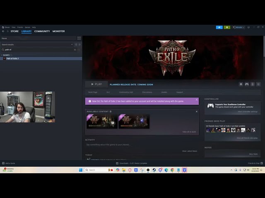265x198 pixels.
Task: Open the Guides tab
Action: click(x=164, y=92)
